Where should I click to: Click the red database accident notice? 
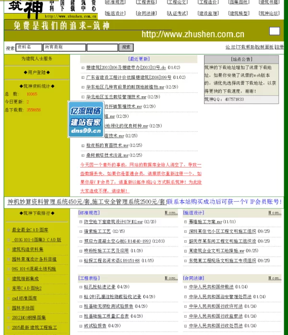pyautogui.click(x=141, y=178)
